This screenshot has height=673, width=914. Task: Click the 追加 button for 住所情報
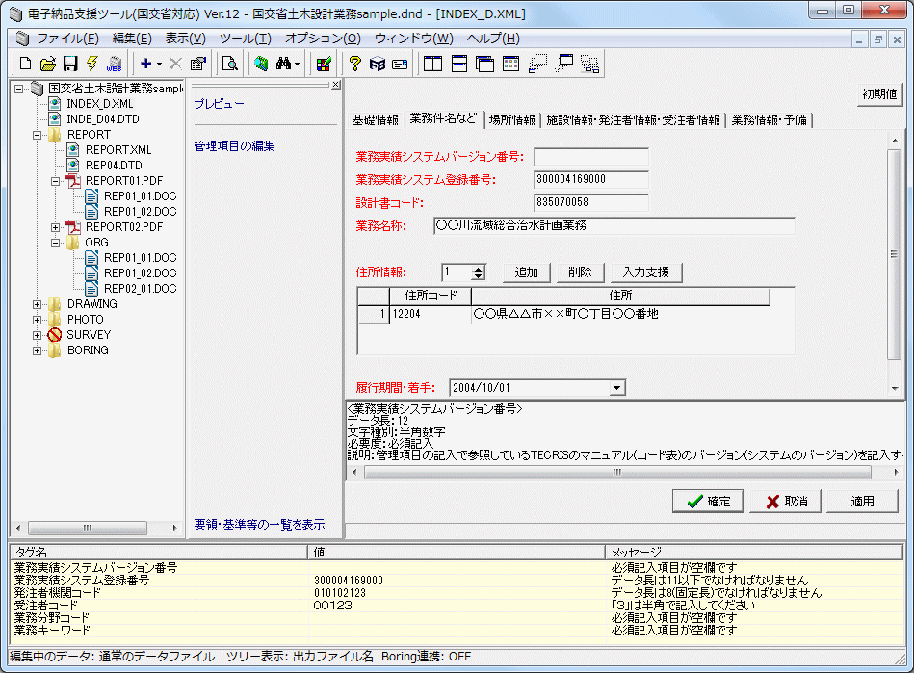pos(527,272)
